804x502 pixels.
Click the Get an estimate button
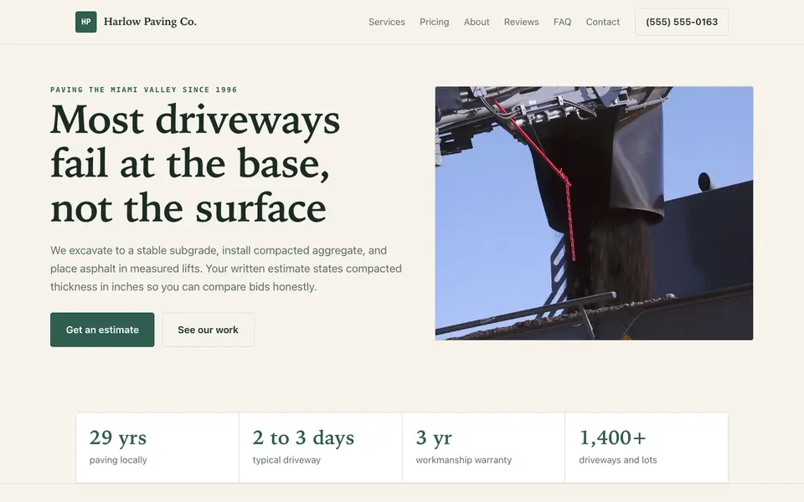point(102,330)
